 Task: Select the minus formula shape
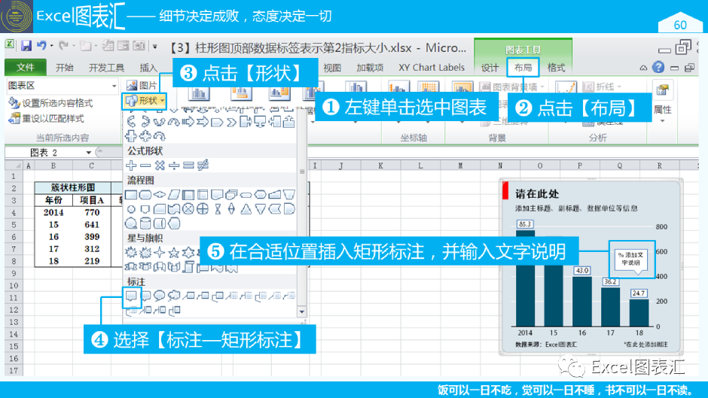tap(145, 166)
